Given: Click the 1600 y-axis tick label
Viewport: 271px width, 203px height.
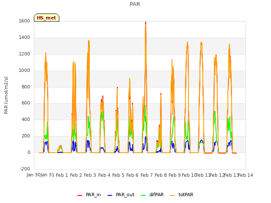Looking at the screenshot, I should (x=25, y=21).
